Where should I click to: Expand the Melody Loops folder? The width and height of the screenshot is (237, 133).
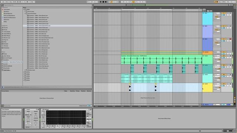(25, 70)
